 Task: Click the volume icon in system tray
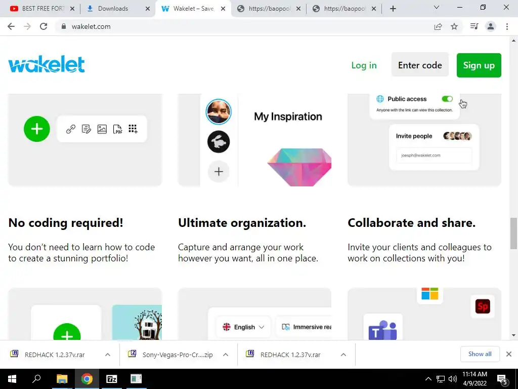point(453,379)
